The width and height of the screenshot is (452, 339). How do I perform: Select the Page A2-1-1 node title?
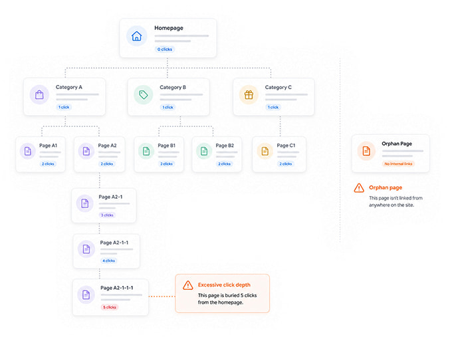coord(114,243)
